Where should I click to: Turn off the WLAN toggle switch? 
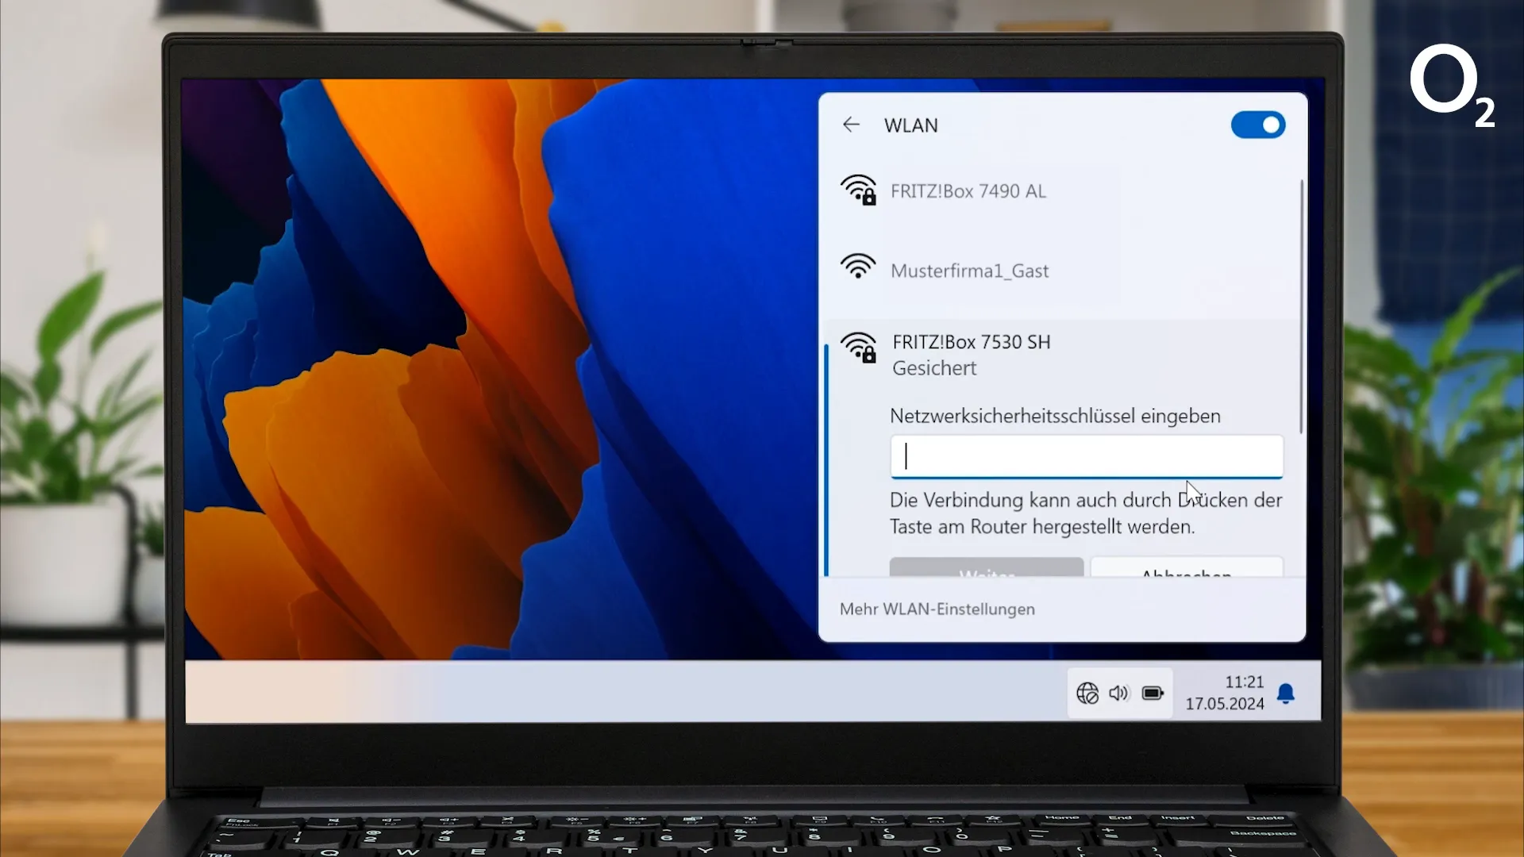[1258, 125]
